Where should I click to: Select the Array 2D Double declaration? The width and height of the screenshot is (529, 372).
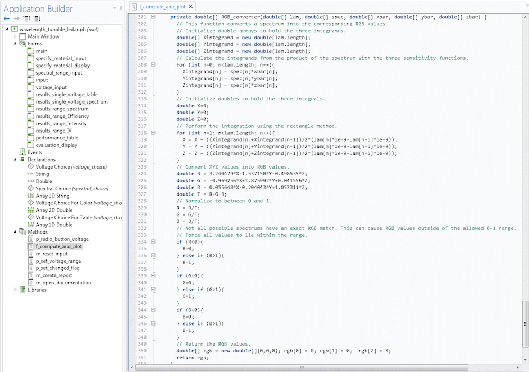coord(54,210)
